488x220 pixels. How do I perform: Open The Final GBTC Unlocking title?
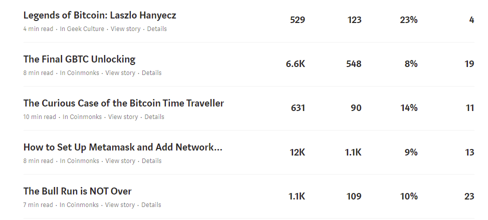(79, 59)
